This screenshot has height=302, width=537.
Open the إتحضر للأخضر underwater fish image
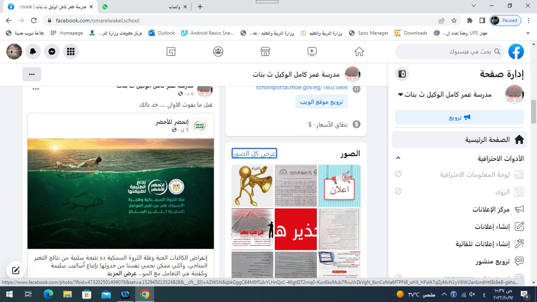(121, 194)
